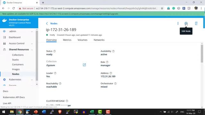This screenshot has height=115, width=205.
Task: Expand the Kubernetes section chevron
Action: tap(32, 80)
